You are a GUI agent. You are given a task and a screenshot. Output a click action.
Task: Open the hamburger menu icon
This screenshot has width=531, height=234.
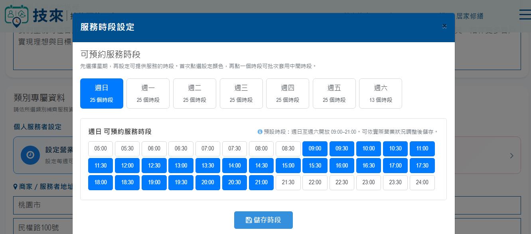tap(525, 14)
